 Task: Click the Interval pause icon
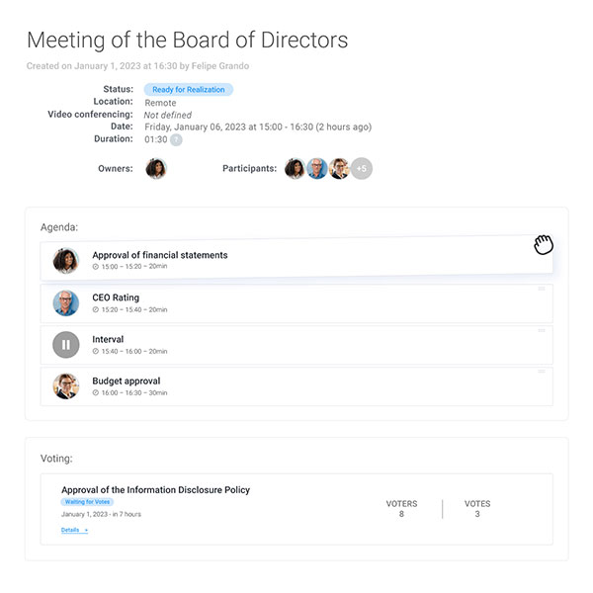(x=66, y=345)
